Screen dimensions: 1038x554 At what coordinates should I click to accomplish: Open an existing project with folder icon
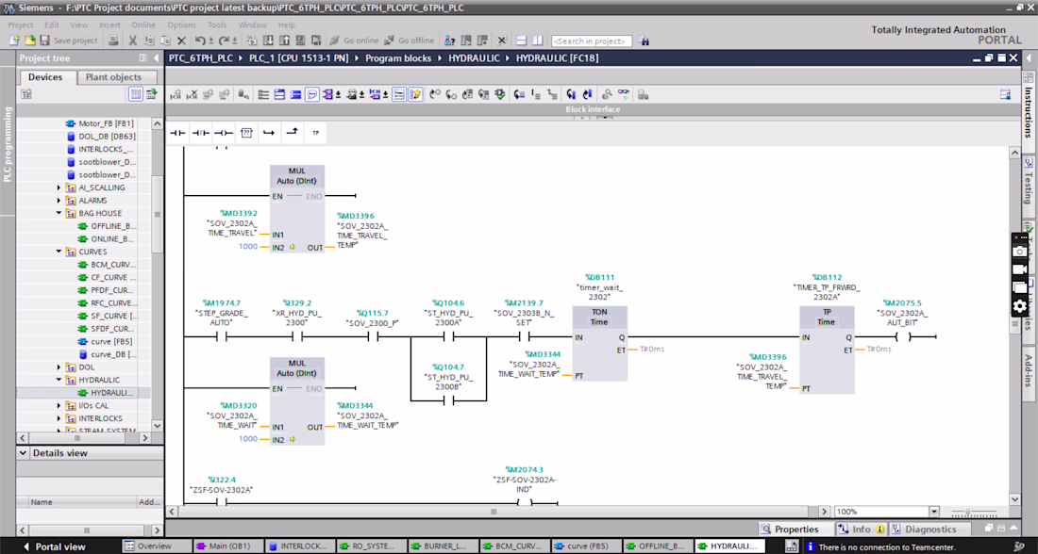(x=30, y=41)
